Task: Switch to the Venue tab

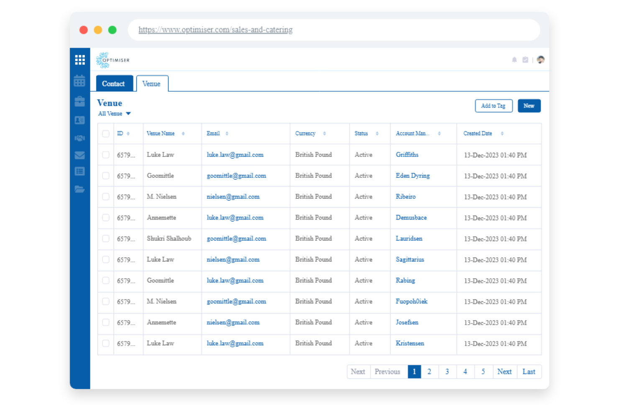Action: click(x=152, y=84)
